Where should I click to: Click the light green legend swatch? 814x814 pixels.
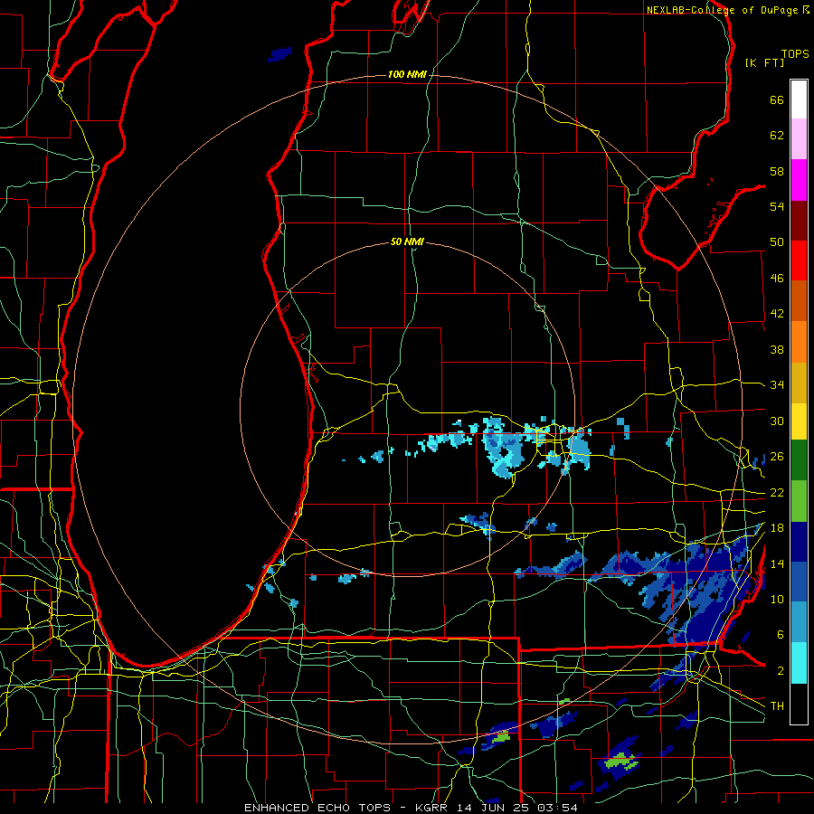(799, 501)
